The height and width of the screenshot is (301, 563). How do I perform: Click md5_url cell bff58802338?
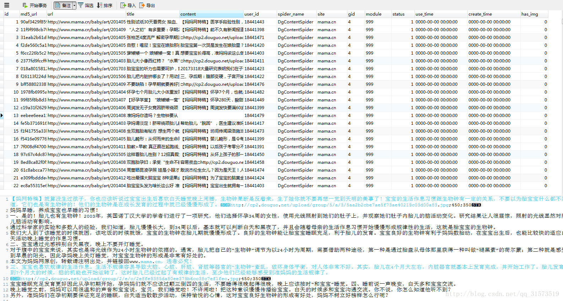(x=33, y=84)
